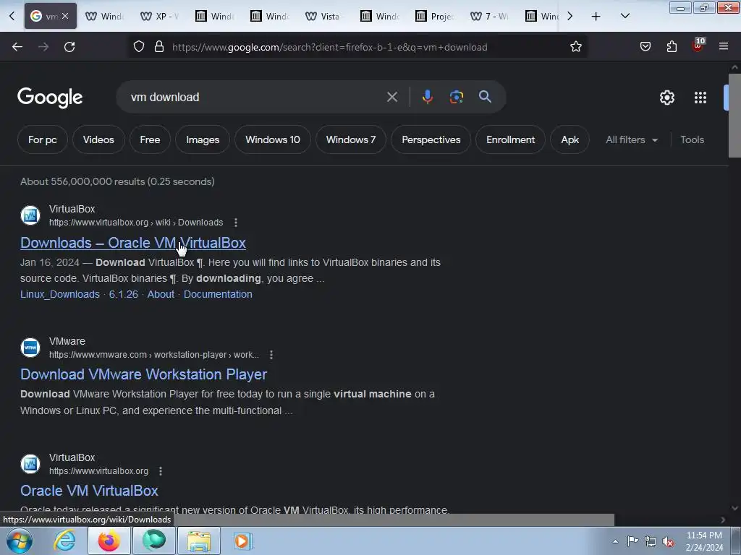Launch Internet Explorer from taskbar
The height and width of the screenshot is (555, 741).
pyautogui.click(x=64, y=541)
